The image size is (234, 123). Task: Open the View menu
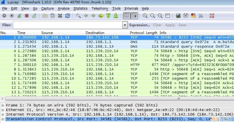[x=25, y=9]
